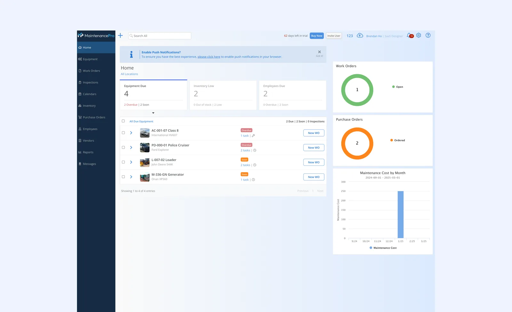Click the wrench icon on AC-001-07 row
512x312 pixels.
253,136
